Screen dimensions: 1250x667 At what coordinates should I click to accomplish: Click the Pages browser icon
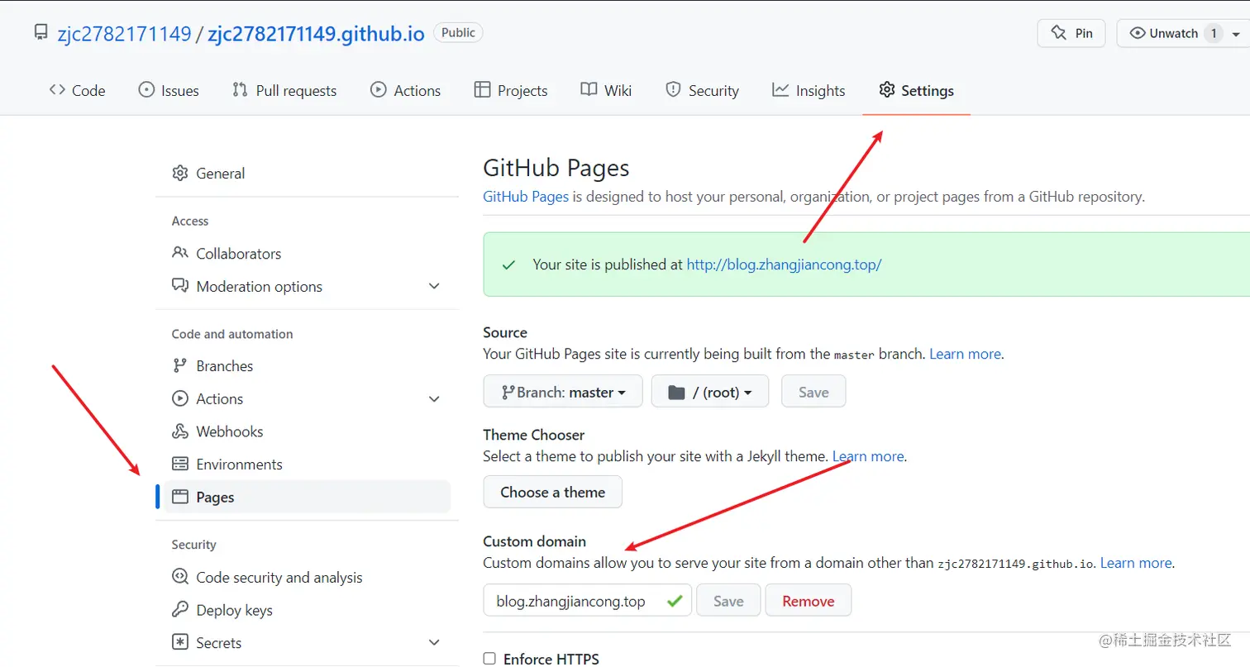(x=179, y=497)
